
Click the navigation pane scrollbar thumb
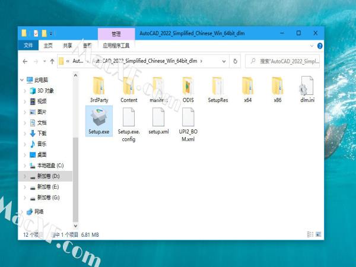tap(75, 179)
